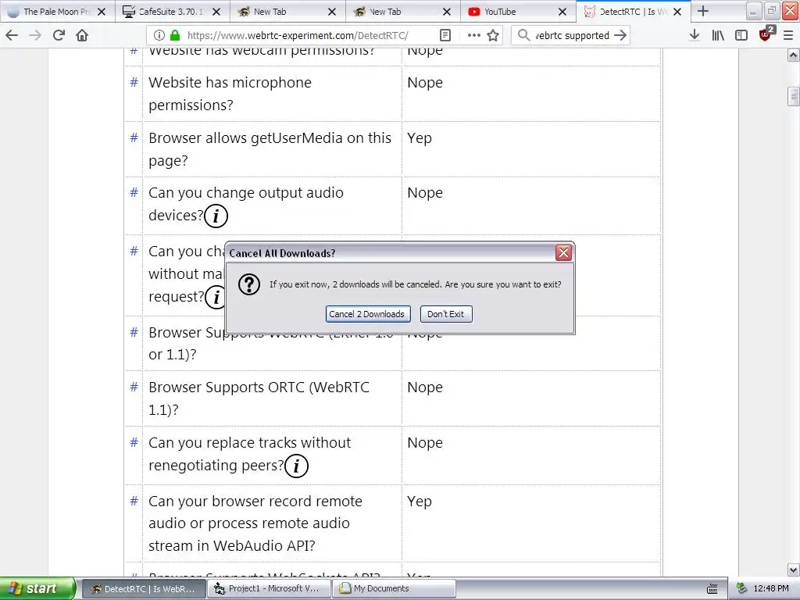This screenshot has height=600, width=800.
Task: Close the DetectRTC tab
Action: click(x=677, y=11)
